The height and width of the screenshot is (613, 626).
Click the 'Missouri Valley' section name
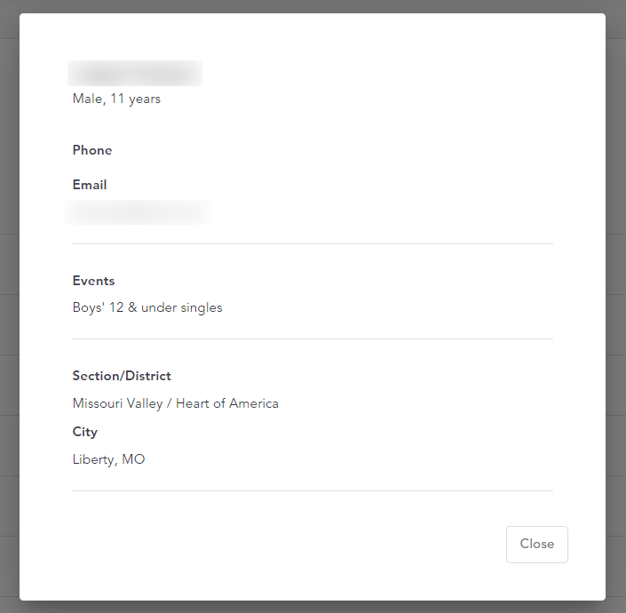(118, 403)
